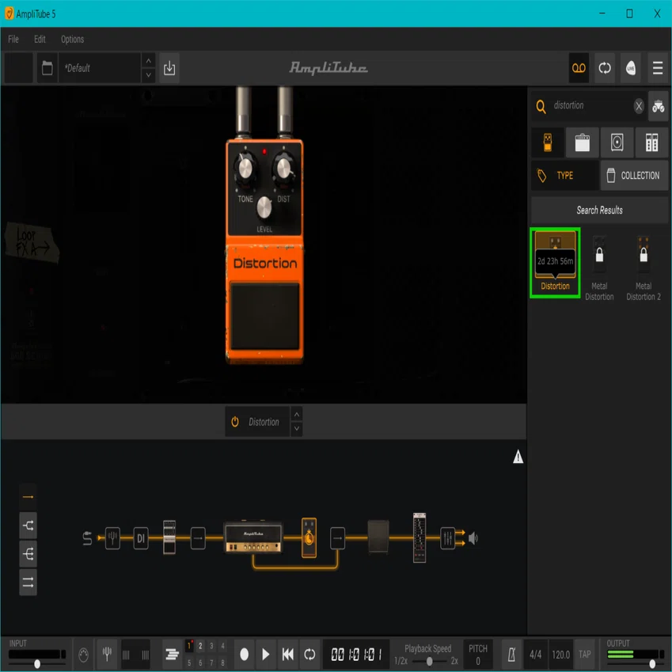Select the orange loop FX pedal
Viewport: 672px width, 672px height.
click(309, 537)
